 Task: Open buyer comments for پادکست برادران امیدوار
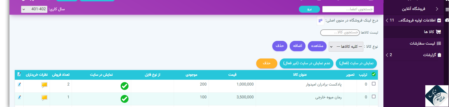(x=44, y=85)
